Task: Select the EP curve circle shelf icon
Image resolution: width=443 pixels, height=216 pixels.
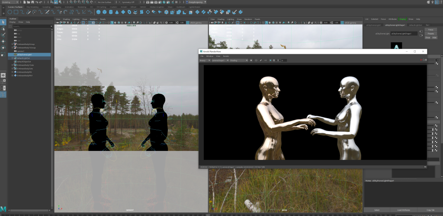Action: [10, 12]
